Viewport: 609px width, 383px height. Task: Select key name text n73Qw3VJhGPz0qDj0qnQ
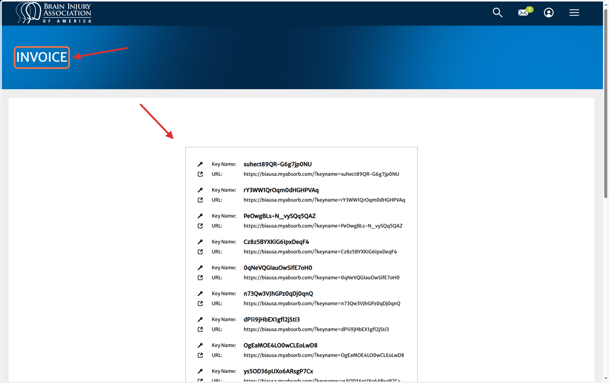click(x=278, y=293)
